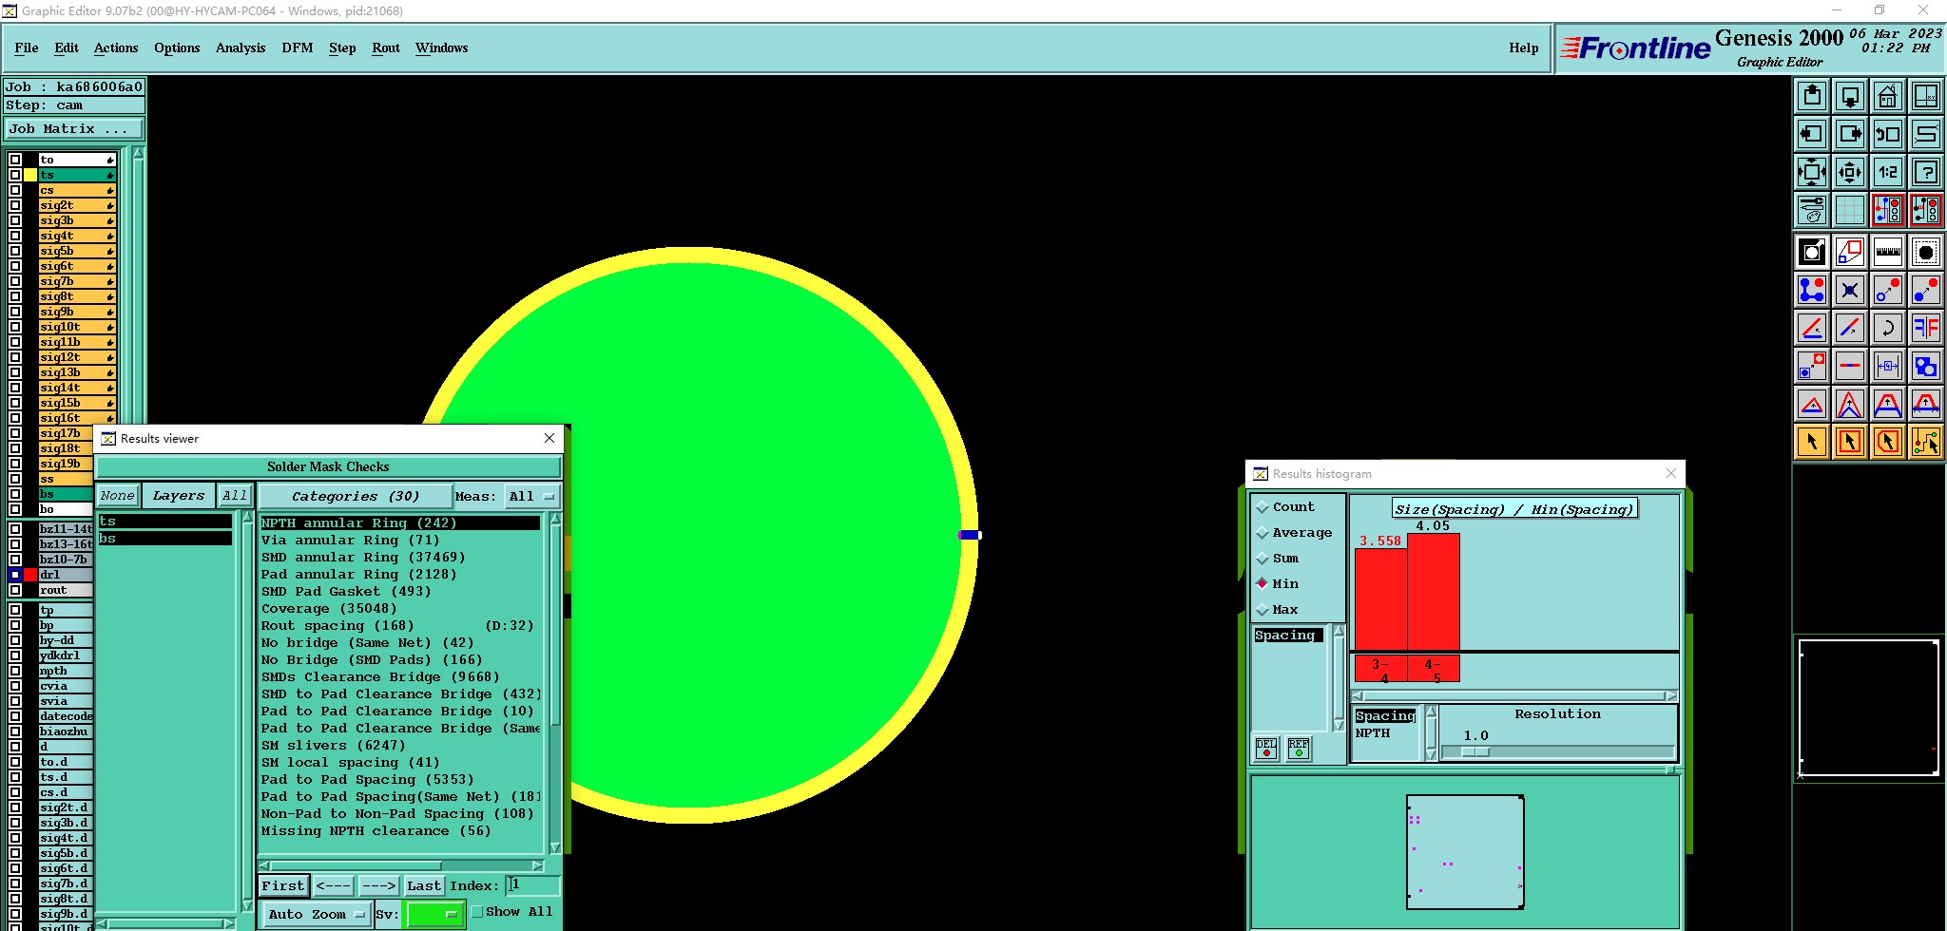
Task: Click the First result button
Action: (283, 886)
